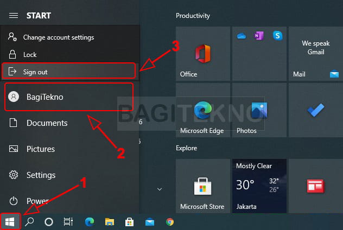
Task: Open the Photos tile
Action: click(259, 110)
